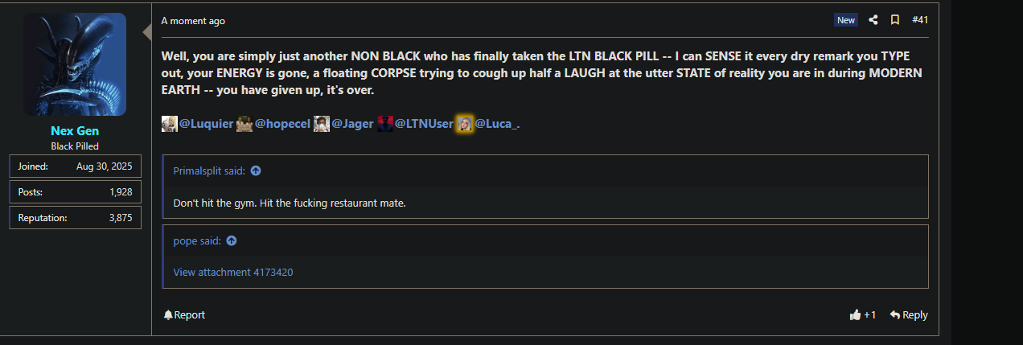Jump to Primalsplit's quoted post via arrow icon
This screenshot has height=345, width=1023.
click(256, 171)
